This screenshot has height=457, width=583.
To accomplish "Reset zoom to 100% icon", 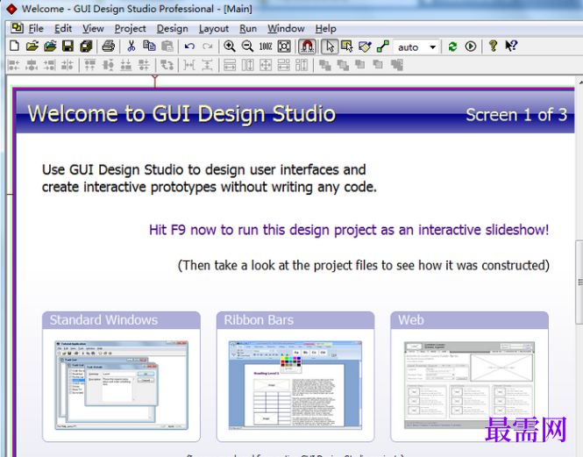I will [x=266, y=46].
